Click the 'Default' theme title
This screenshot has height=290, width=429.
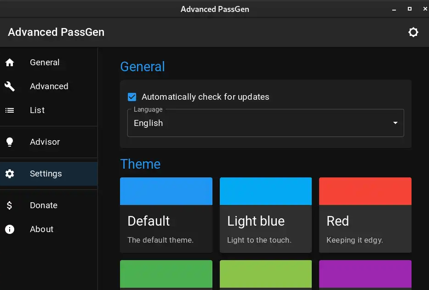[x=149, y=221]
